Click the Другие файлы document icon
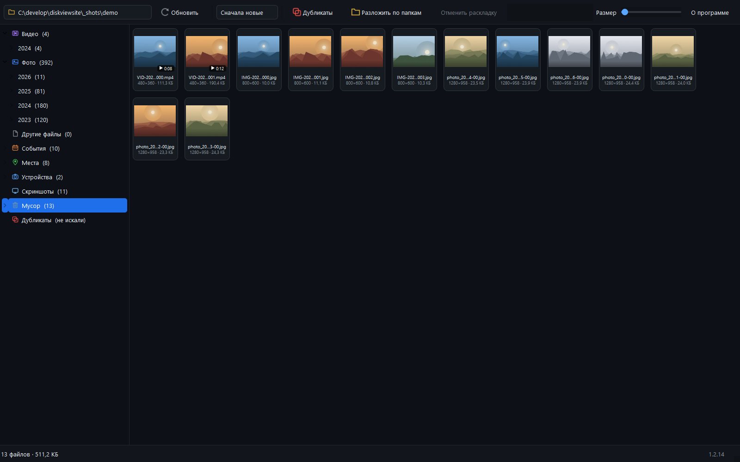740x462 pixels. (15, 134)
